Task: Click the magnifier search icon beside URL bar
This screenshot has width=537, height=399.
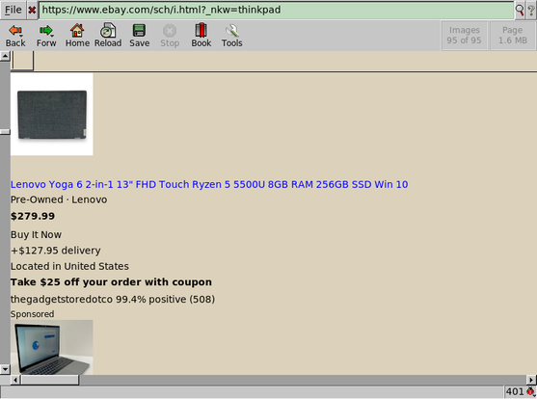Action: click(x=520, y=11)
